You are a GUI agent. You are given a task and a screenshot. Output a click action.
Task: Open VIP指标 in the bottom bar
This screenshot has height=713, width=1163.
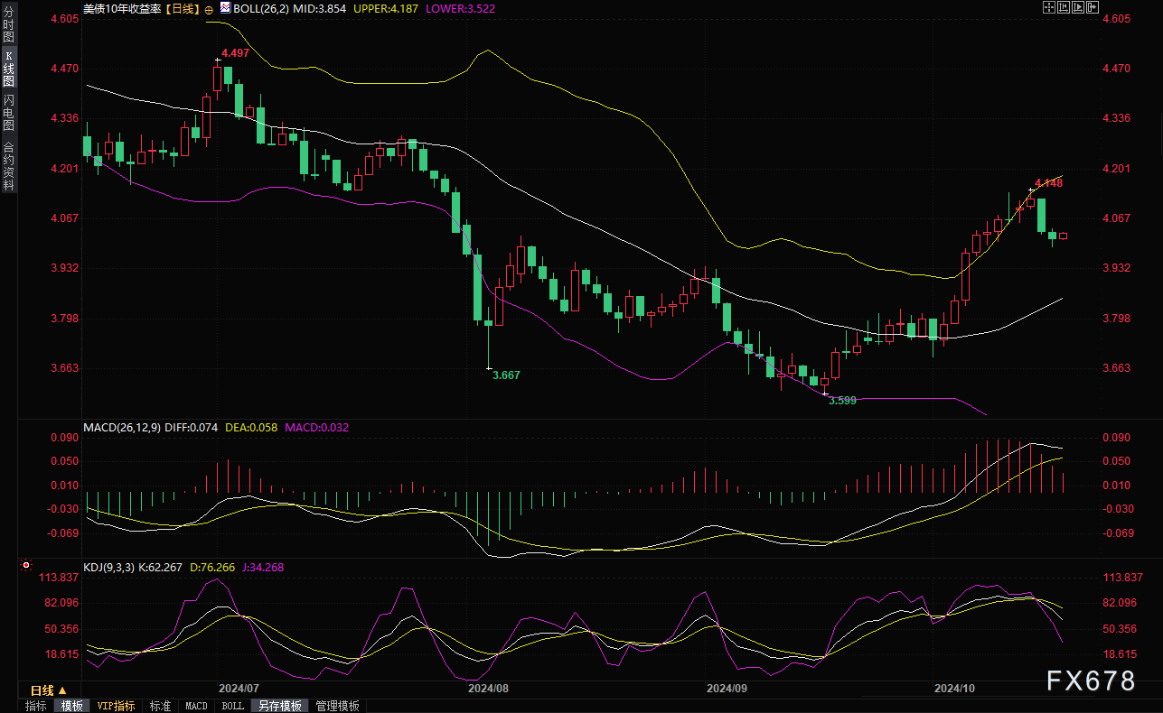[x=116, y=706]
